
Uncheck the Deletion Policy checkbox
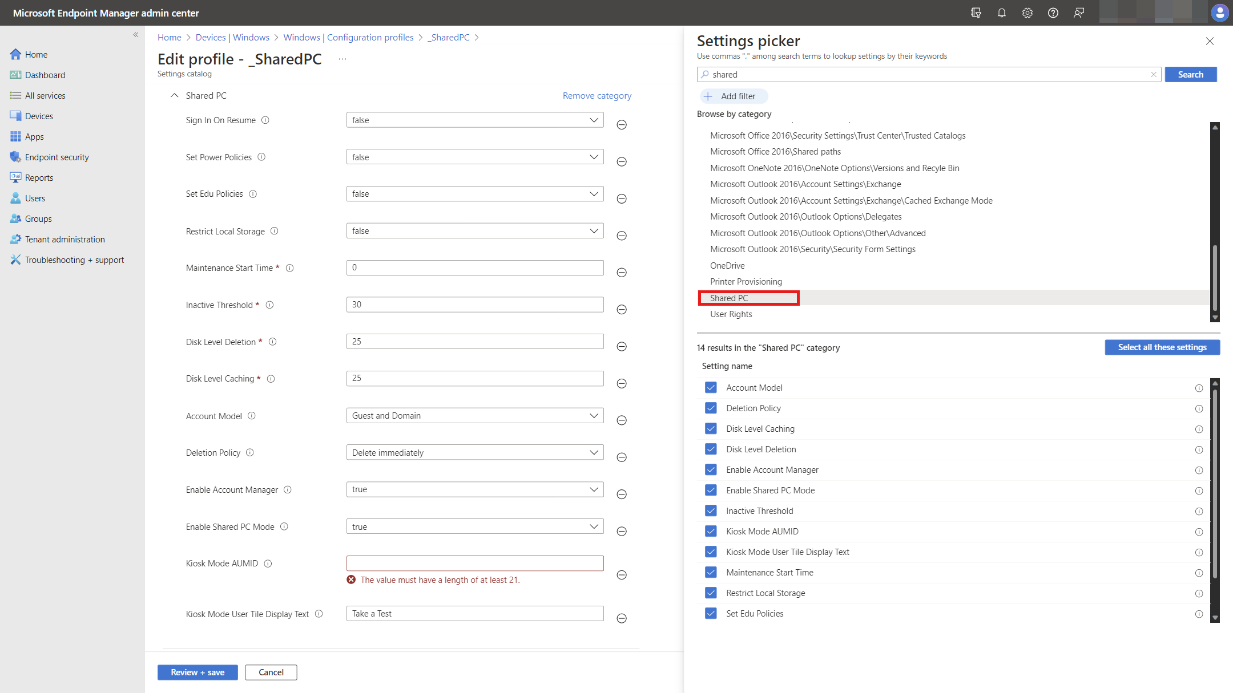[711, 408]
